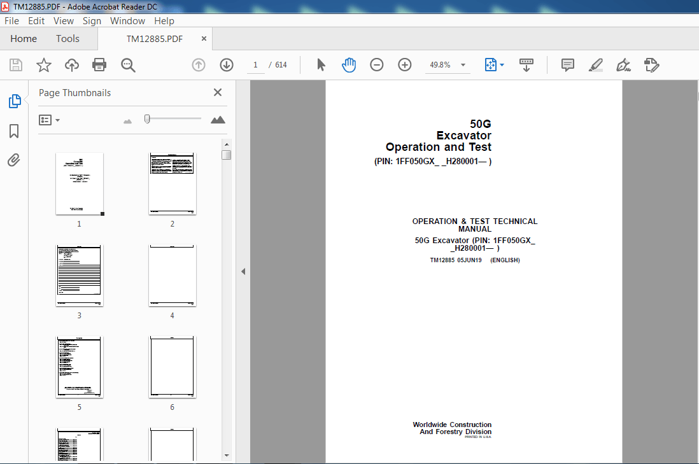Image resolution: width=699 pixels, height=464 pixels.
Task: Select page 3 thumbnail in the sidebar
Action: coord(79,275)
